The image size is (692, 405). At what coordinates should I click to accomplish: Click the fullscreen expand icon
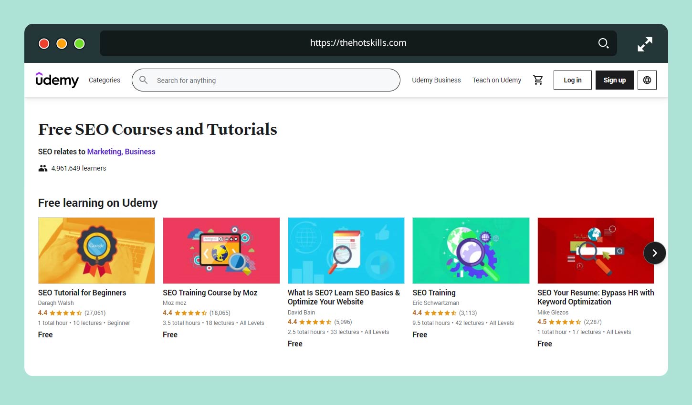tap(645, 43)
